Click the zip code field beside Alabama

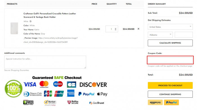tap(183, 35)
